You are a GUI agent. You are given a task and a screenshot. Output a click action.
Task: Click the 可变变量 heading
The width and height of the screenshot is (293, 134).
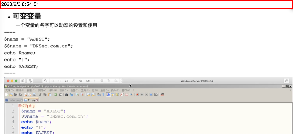27,16
